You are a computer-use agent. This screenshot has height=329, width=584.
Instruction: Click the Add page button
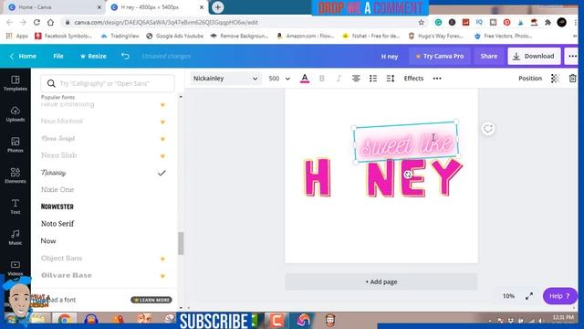[x=381, y=282]
